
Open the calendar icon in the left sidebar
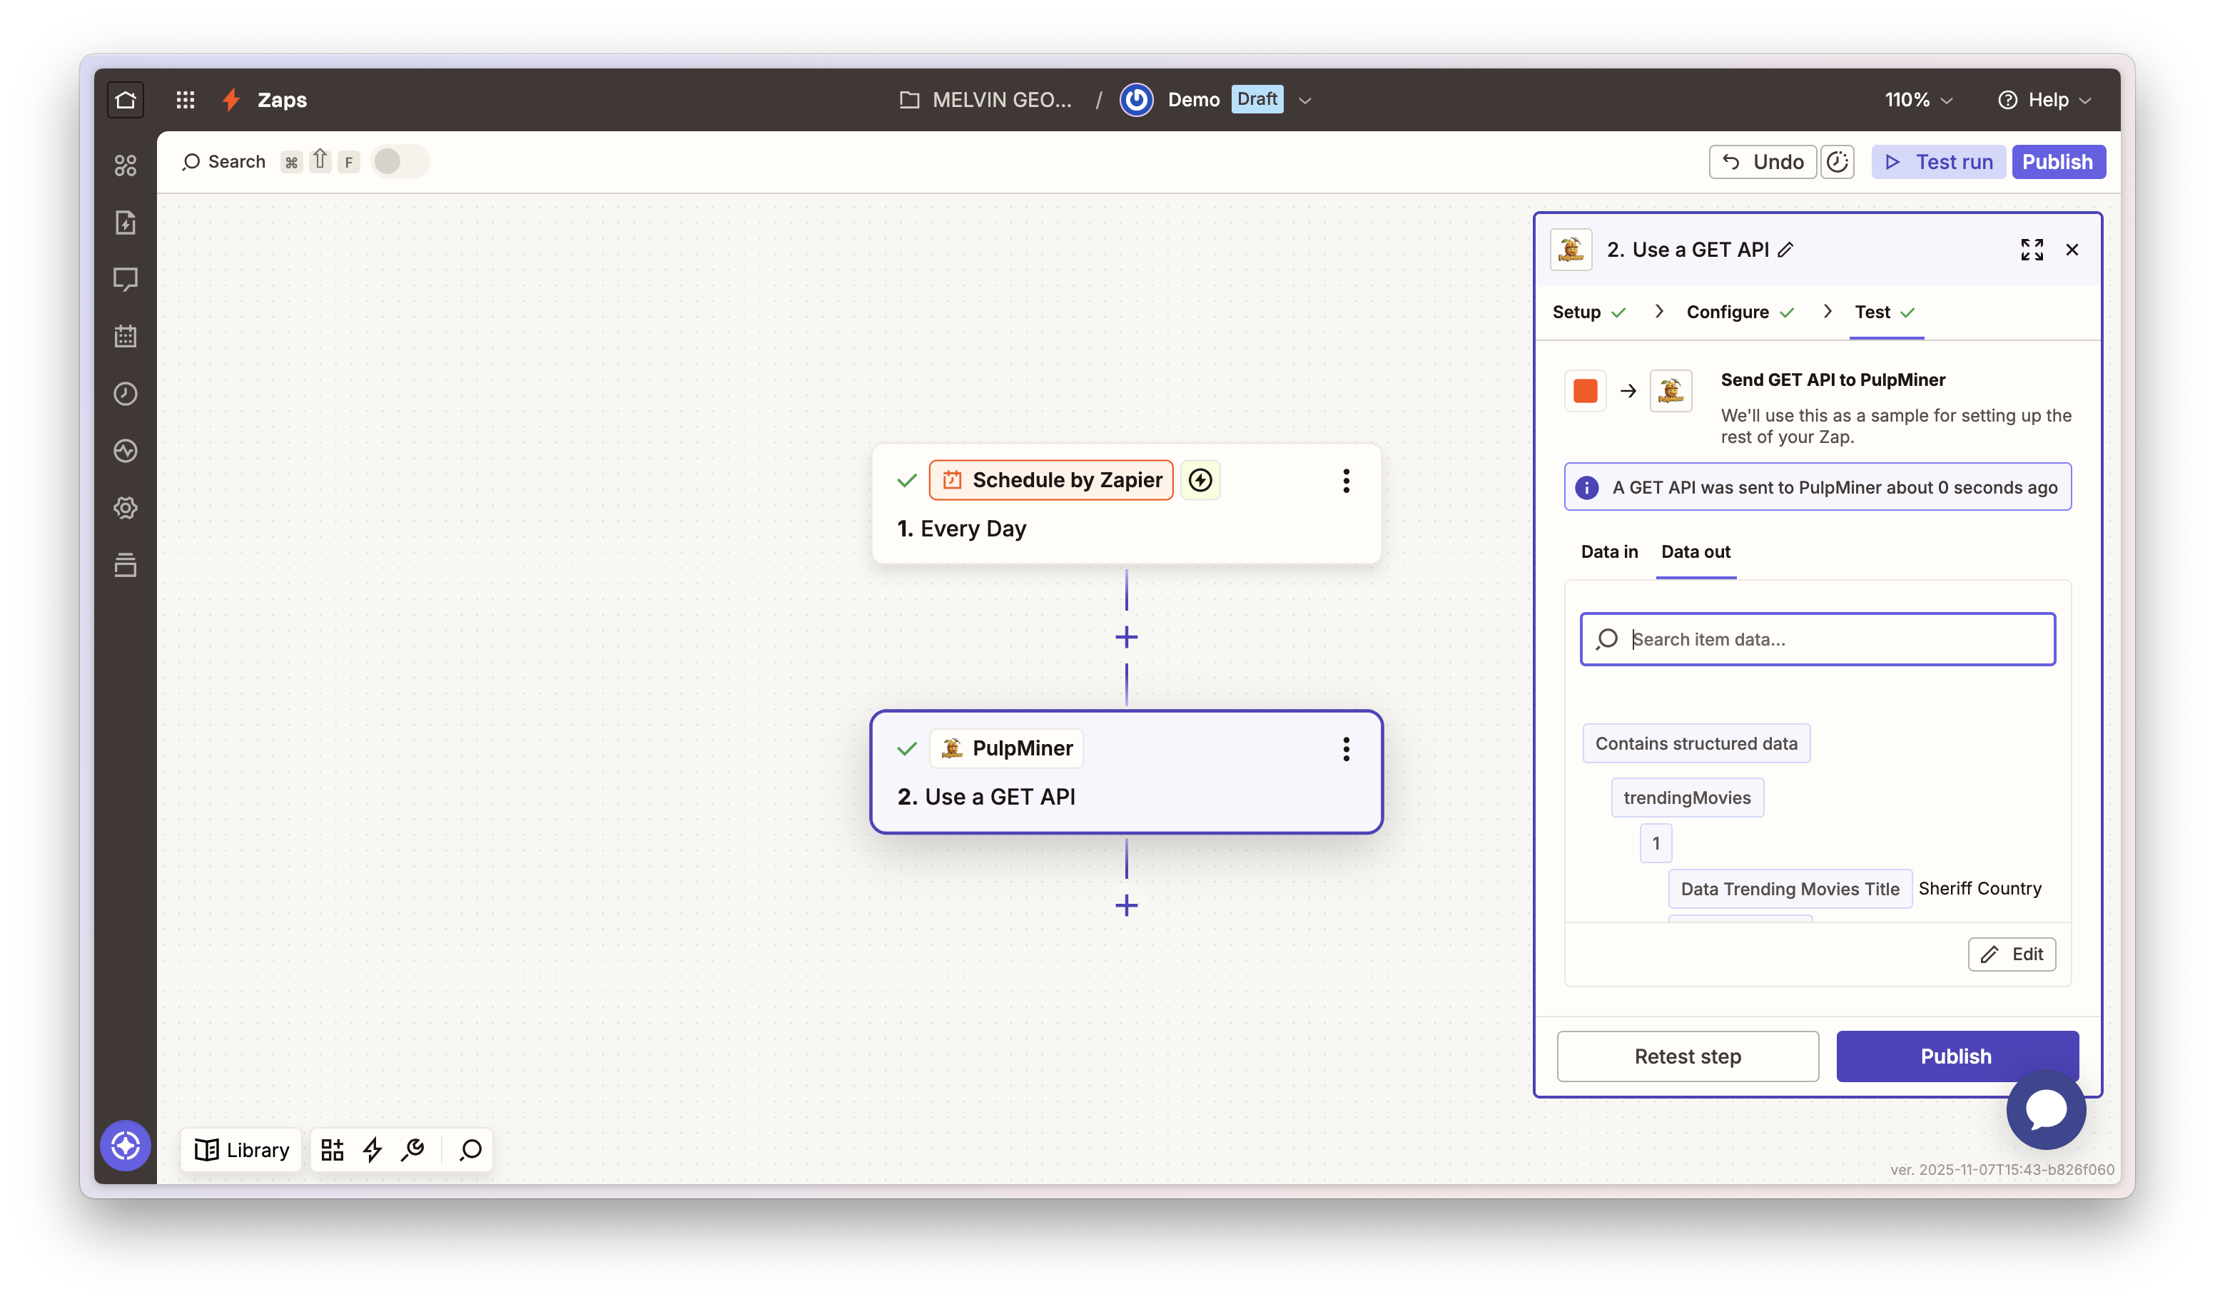coord(126,336)
